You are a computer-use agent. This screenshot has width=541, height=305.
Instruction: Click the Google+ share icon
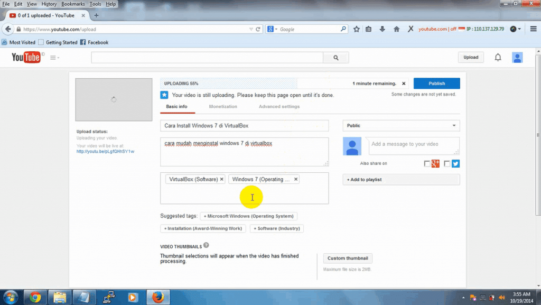(x=435, y=163)
